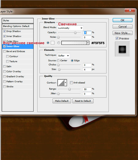Select the Bevel and Emboss effect label

(x=16, y=51)
